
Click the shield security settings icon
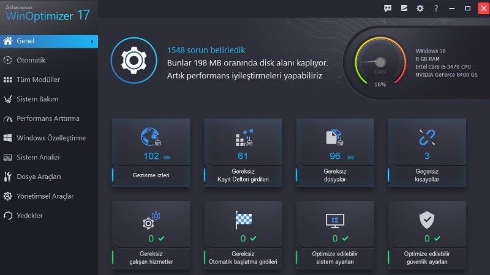pos(427,220)
